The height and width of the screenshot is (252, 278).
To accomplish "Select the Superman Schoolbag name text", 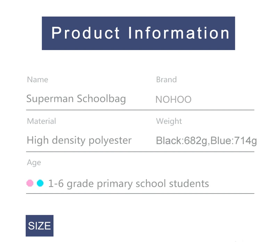I will click(76, 99).
